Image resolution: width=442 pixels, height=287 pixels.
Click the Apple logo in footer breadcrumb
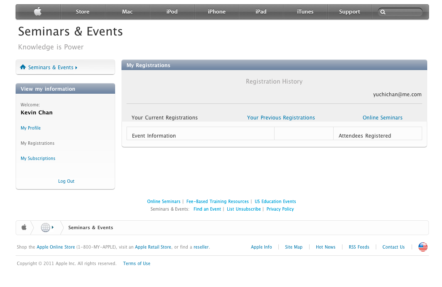(24, 227)
